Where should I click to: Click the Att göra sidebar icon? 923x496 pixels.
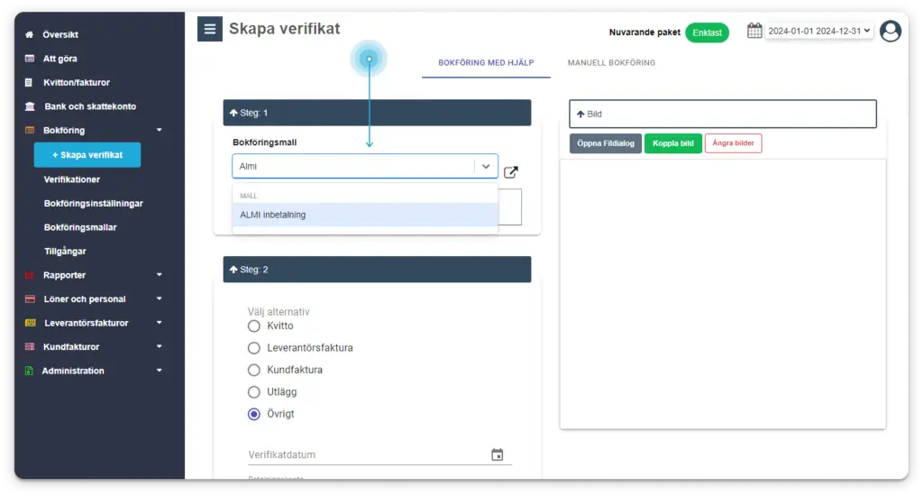click(x=30, y=59)
